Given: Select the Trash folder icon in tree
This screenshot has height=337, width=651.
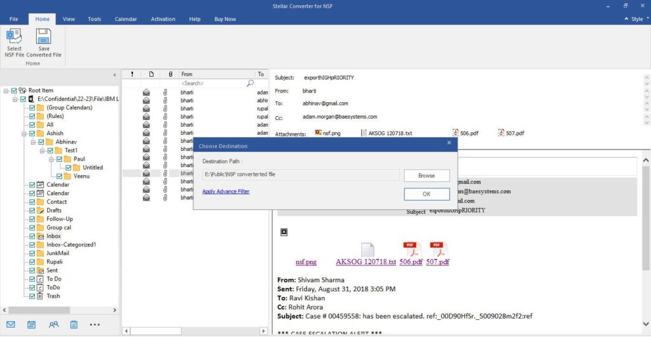Looking at the screenshot, I should [40, 296].
